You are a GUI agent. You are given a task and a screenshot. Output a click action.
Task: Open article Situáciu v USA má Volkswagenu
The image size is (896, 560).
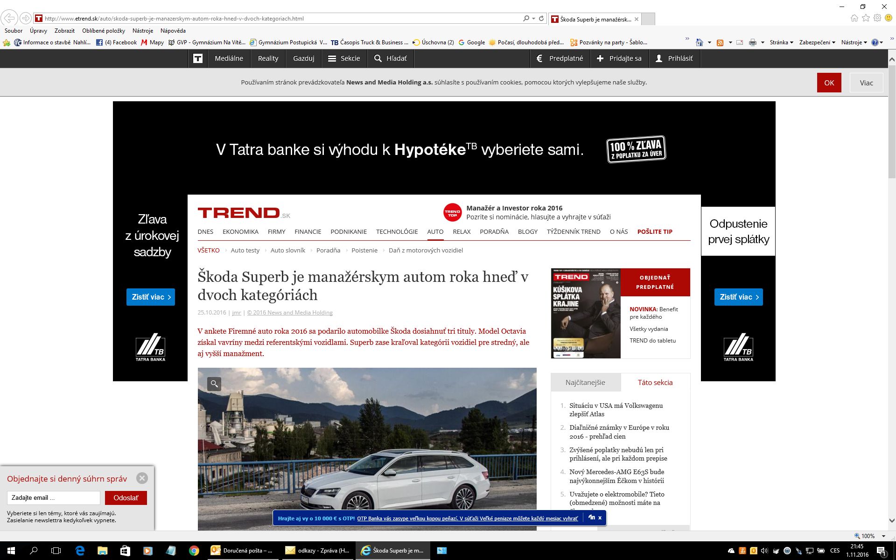616,410
